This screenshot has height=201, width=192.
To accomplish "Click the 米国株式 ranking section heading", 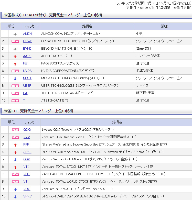I will [53, 15].
